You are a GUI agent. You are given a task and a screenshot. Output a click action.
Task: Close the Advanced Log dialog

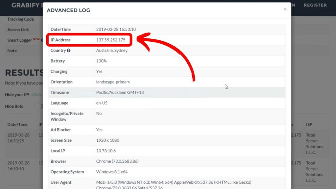click(x=285, y=9)
